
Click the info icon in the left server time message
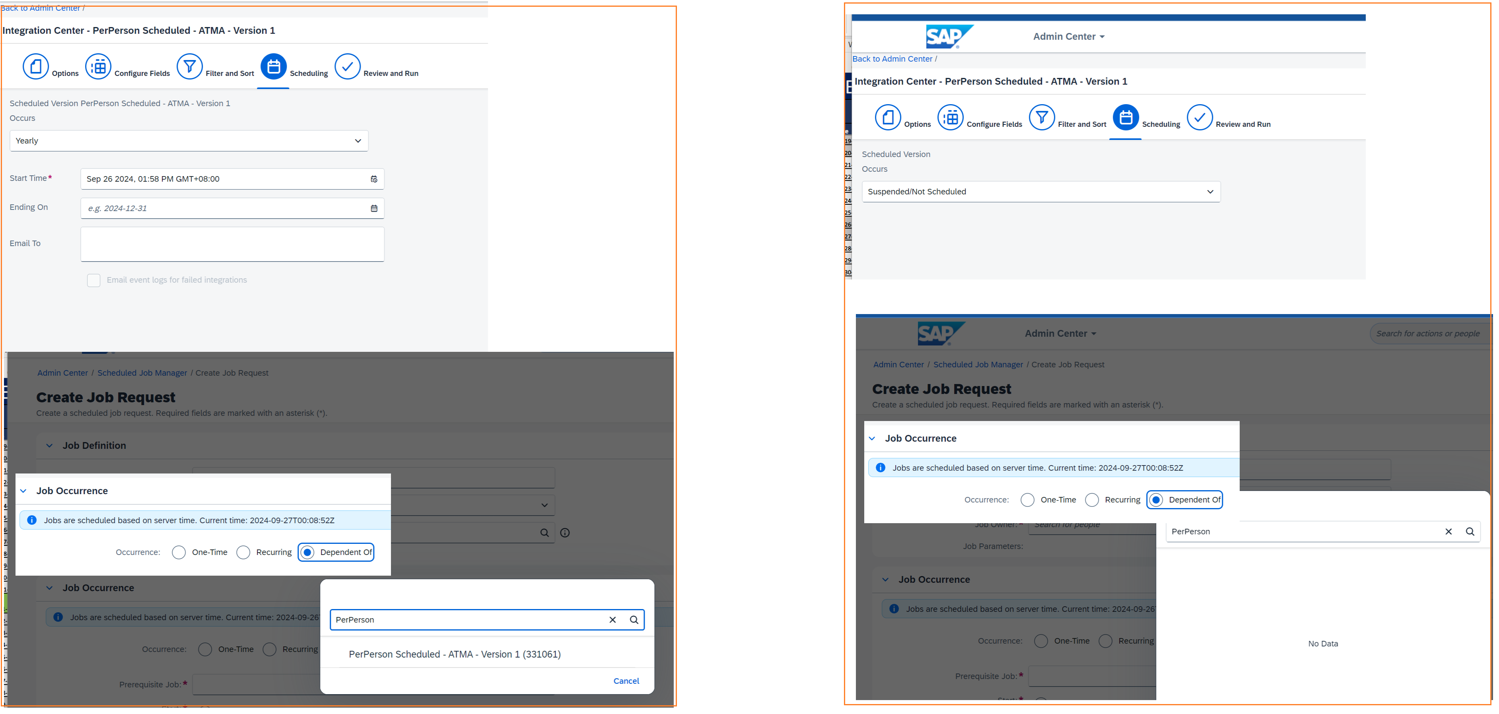(x=32, y=520)
